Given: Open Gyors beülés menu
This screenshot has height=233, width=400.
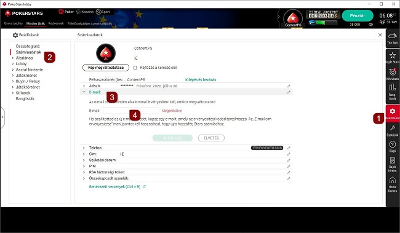Looking at the screenshot, I should 14,23.
